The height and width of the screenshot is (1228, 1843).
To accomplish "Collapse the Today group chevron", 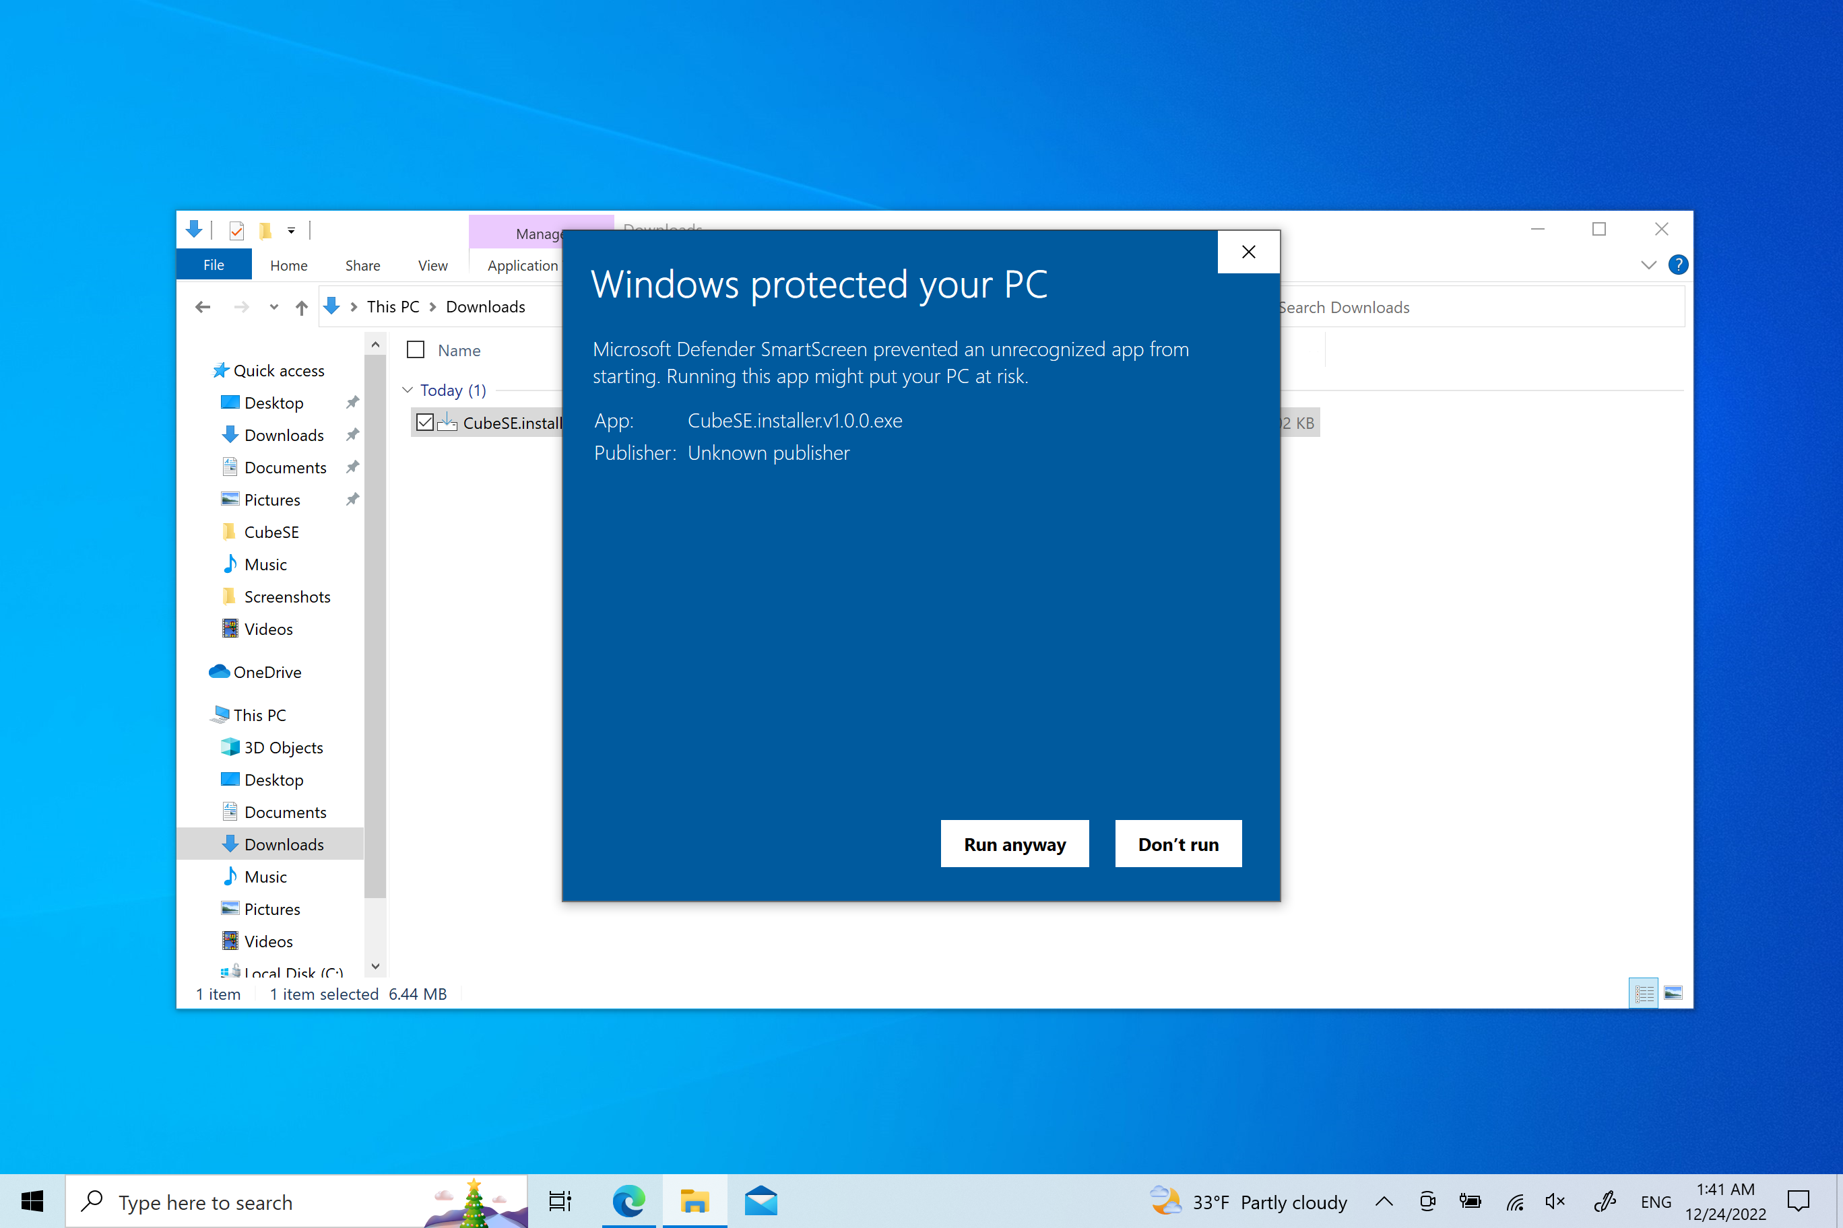I will (408, 390).
